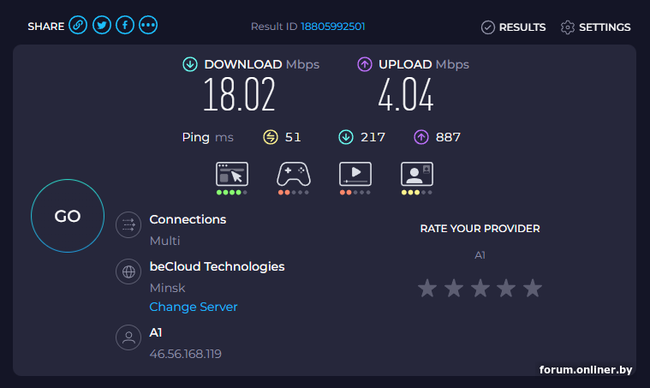
Task: Click the Connections mode icon
Action: 128,225
